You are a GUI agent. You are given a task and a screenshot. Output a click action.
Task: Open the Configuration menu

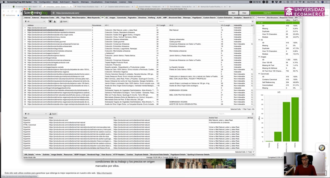[x=45, y=2]
